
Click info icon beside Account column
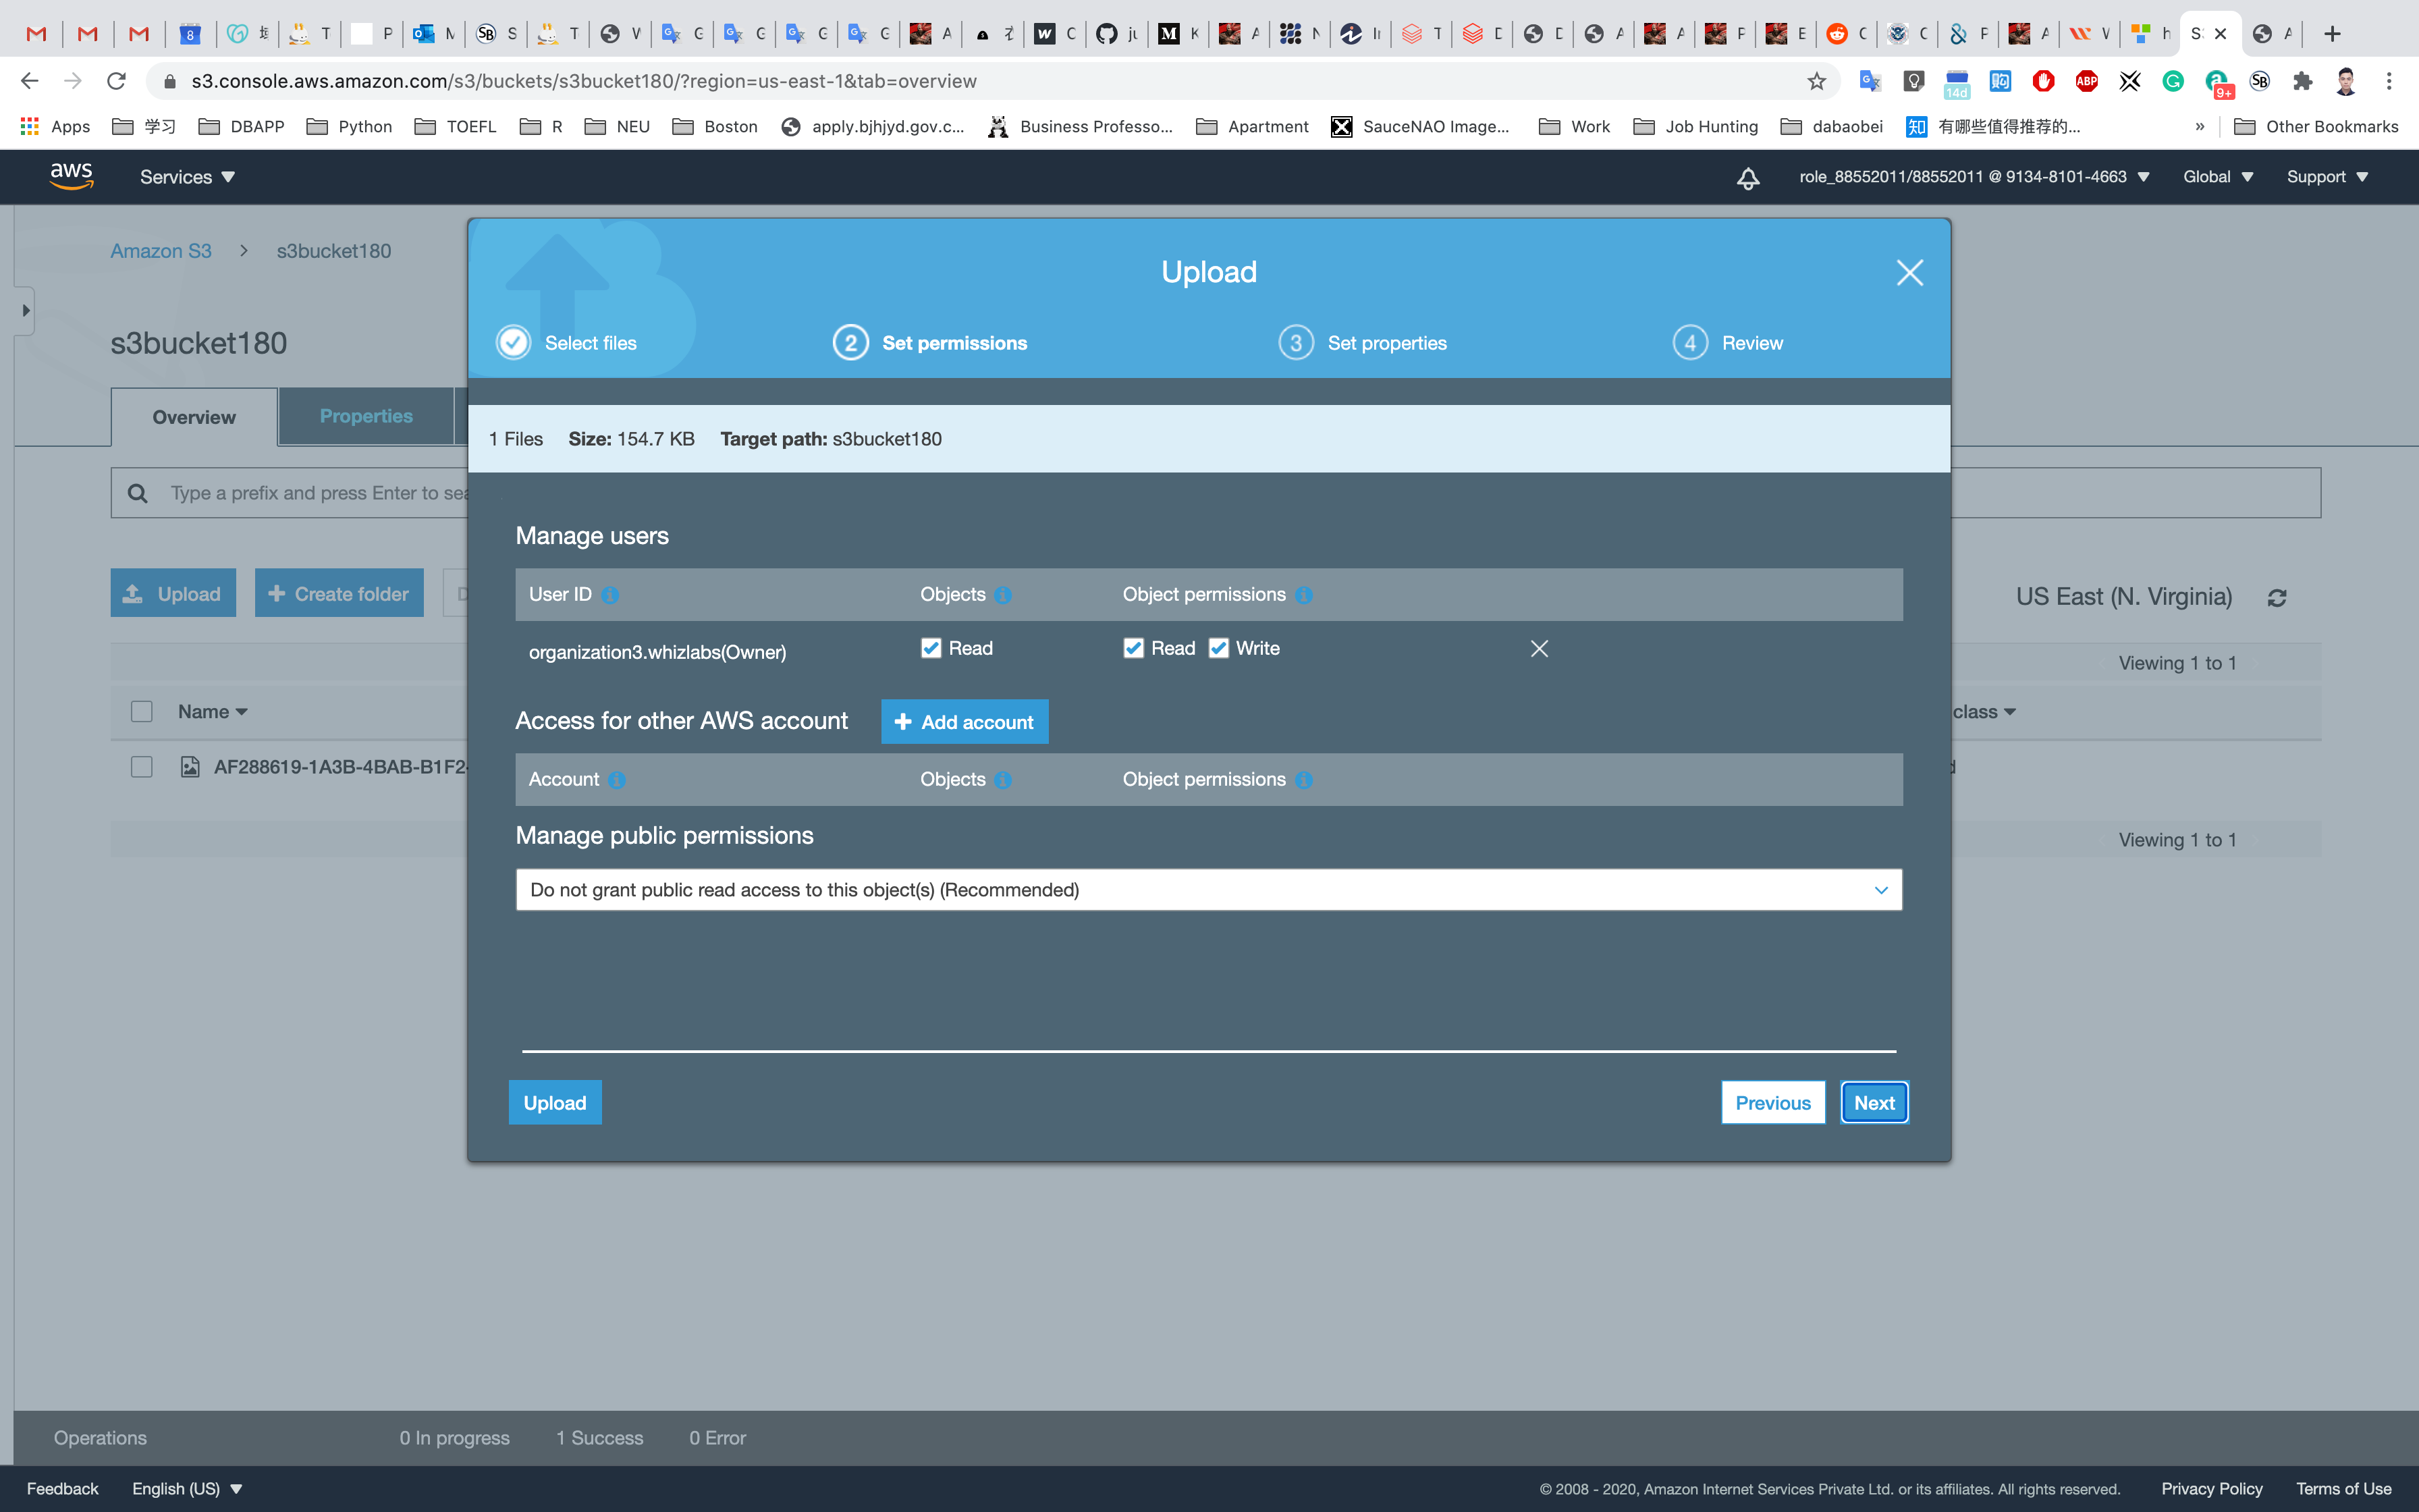617,780
